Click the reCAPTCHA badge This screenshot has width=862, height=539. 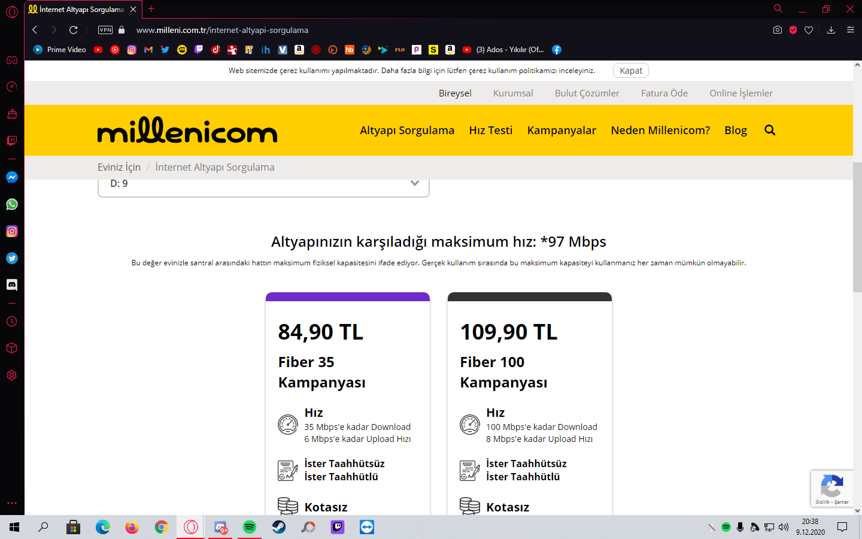[x=832, y=489]
